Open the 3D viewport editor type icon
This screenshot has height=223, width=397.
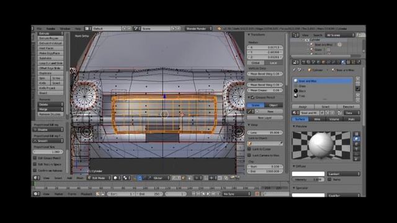[36, 178]
